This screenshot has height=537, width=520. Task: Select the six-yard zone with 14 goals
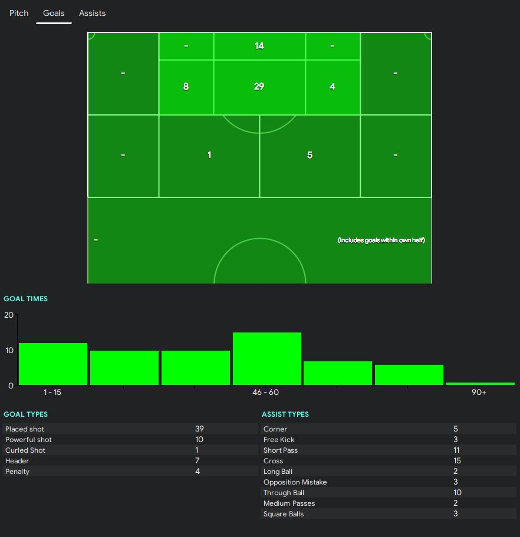click(259, 46)
